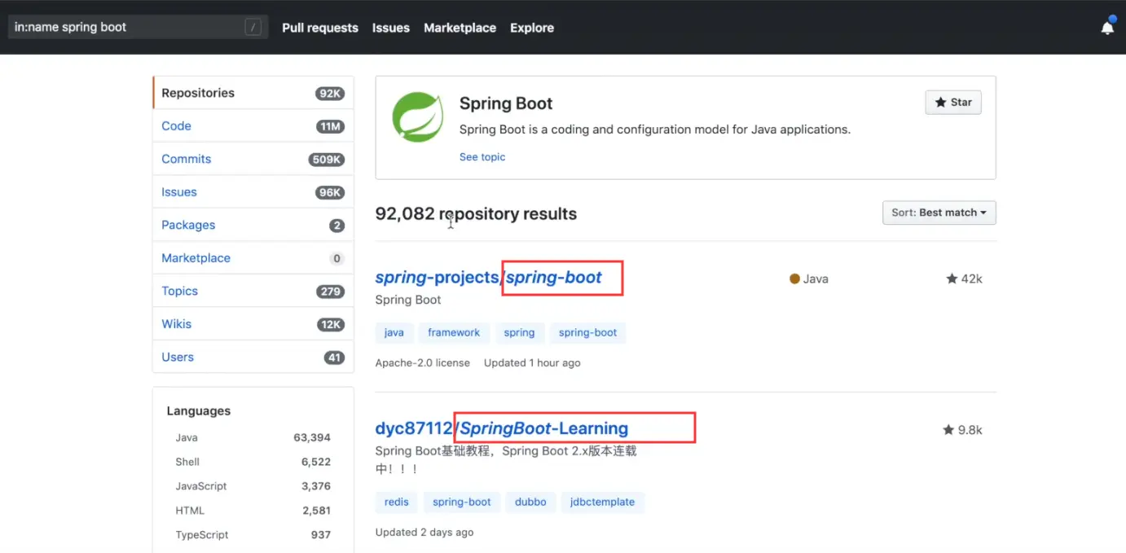Go to Marketplace in the top navigation
The image size is (1126, 553).
pos(460,27)
